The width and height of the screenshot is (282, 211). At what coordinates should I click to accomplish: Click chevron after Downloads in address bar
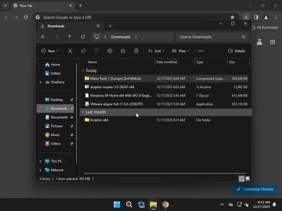[136, 37]
